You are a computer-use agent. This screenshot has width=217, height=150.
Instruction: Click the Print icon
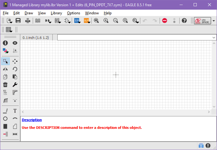(x=28, y=21)
